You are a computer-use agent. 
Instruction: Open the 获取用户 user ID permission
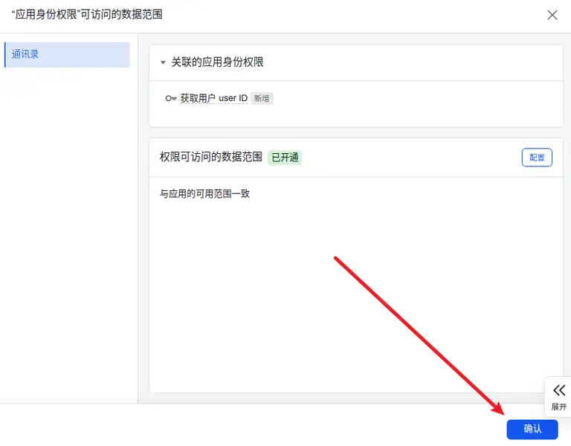point(214,98)
